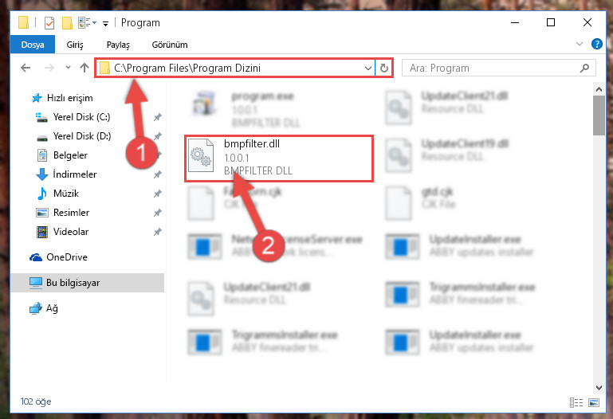
Task: Click the Properties checkmark quick access icon
Action: [49, 23]
